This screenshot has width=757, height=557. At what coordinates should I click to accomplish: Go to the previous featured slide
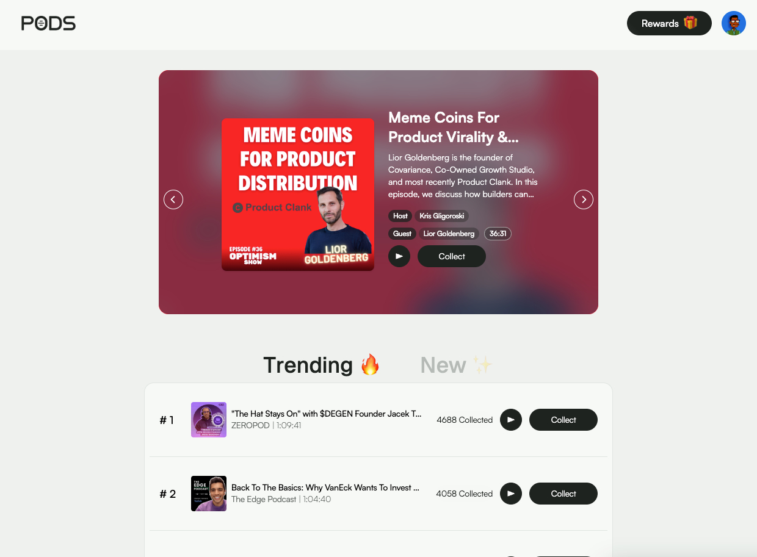(173, 199)
